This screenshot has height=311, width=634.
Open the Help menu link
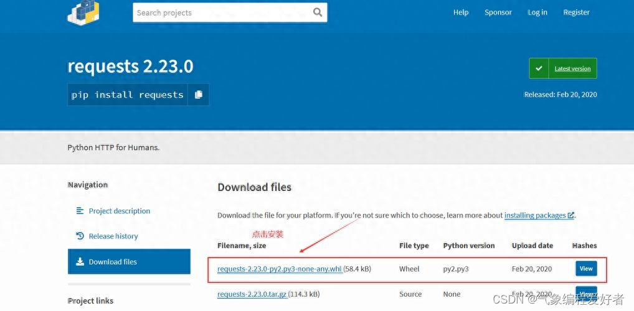pyautogui.click(x=460, y=12)
